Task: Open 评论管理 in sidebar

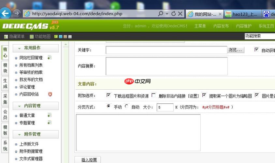Action: [27, 87]
